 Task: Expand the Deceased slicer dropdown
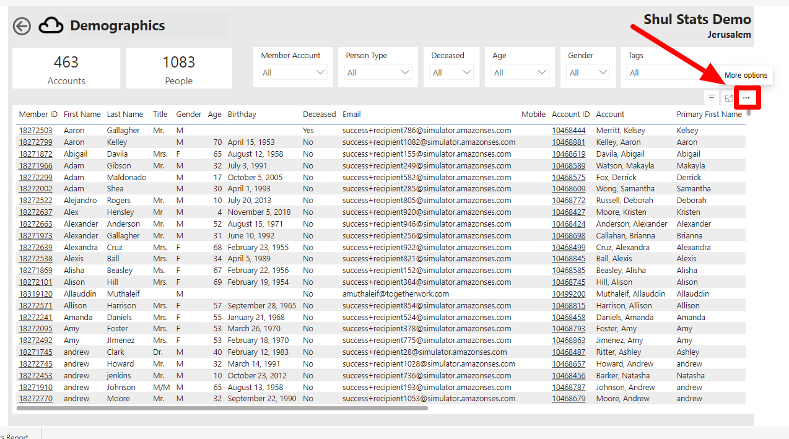452,72
